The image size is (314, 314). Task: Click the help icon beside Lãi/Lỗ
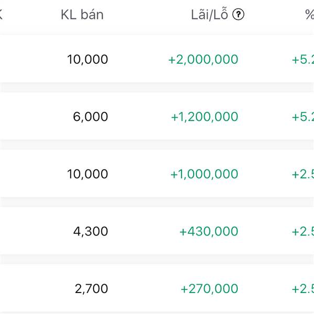pyautogui.click(x=238, y=15)
